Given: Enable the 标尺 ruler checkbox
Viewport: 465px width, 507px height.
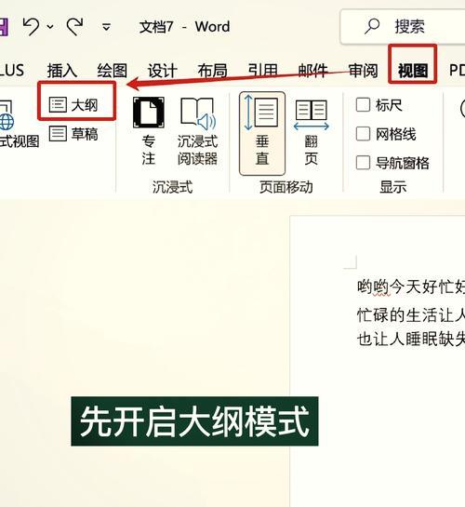Looking at the screenshot, I should 363,105.
